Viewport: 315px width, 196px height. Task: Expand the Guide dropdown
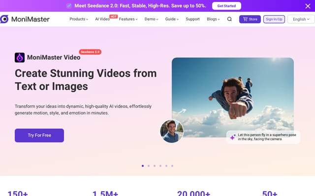pyautogui.click(x=172, y=19)
